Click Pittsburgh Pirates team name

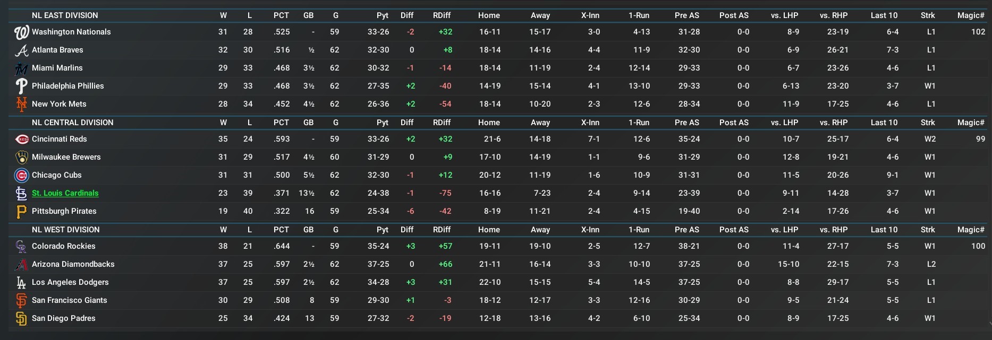64,211
